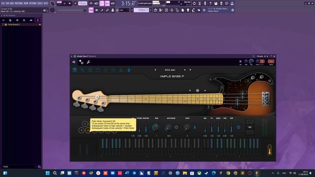Click the question mark help icon
This screenshot has height=177, width=315.
point(210,3)
